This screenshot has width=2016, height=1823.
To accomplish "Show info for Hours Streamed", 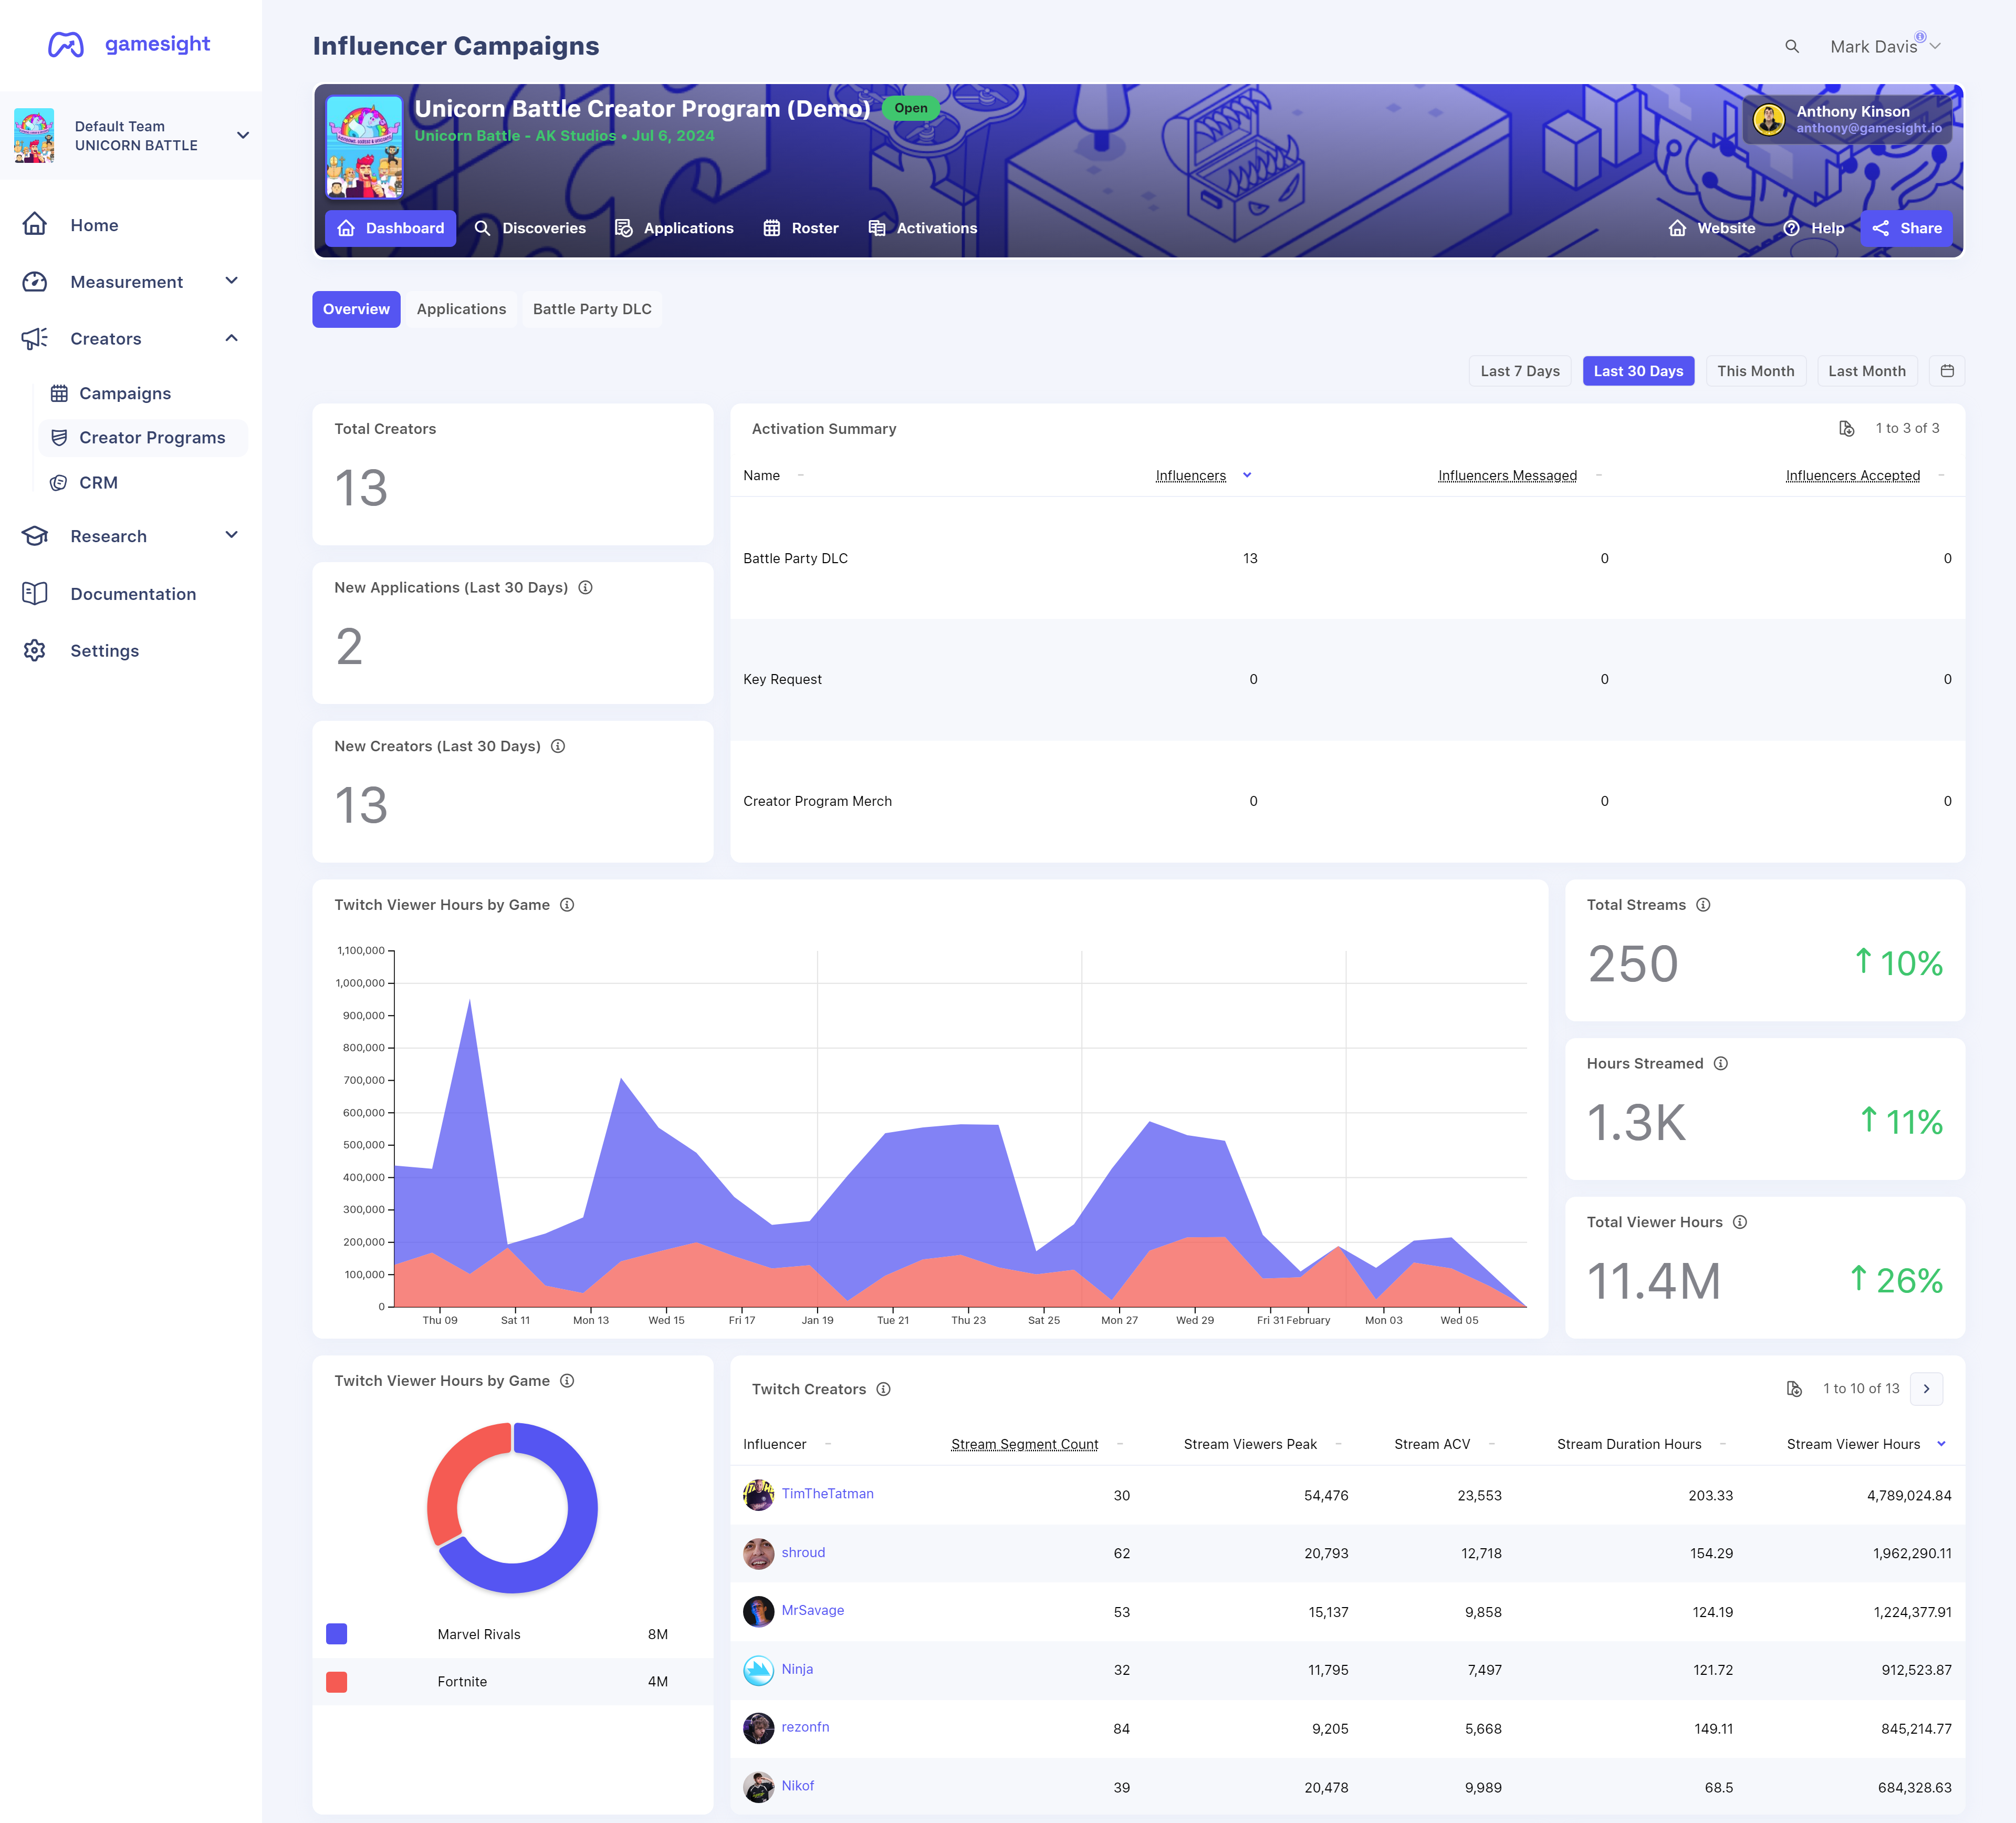I will coord(1721,1063).
